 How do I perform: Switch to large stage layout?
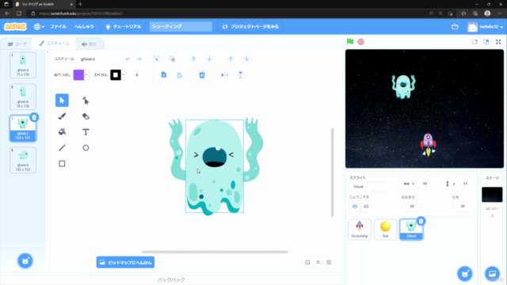click(486, 42)
